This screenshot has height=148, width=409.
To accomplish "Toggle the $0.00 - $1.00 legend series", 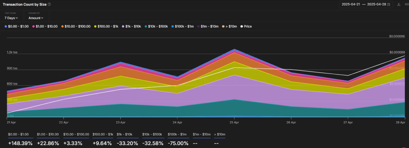I will pyautogui.click(x=17, y=26).
